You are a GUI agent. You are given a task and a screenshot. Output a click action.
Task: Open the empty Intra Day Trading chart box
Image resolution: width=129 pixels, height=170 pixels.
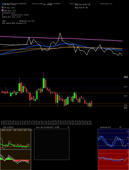click(x=52, y=144)
